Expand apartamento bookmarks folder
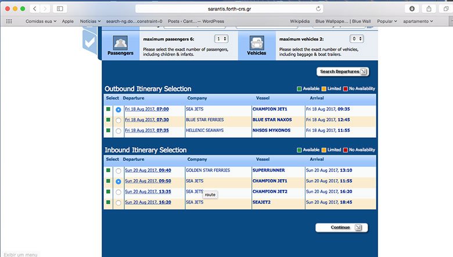This screenshot has height=257, width=453. (418, 21)
